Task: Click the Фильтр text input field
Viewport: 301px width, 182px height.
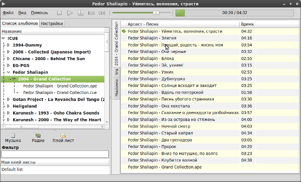Action: click(x=55, y=154)
